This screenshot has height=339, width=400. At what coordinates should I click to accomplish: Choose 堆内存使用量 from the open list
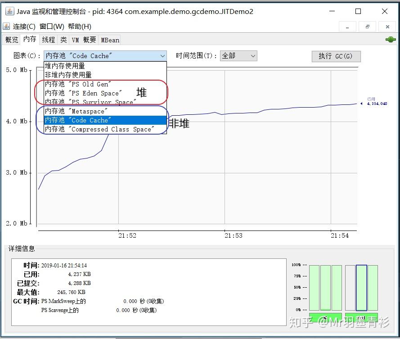coord(65,66)
